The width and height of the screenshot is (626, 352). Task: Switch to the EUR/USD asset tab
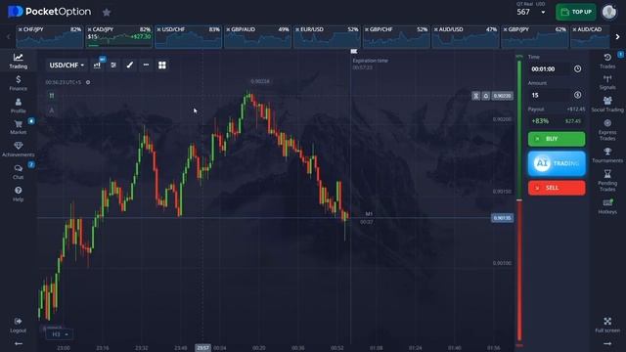[327, 37]
